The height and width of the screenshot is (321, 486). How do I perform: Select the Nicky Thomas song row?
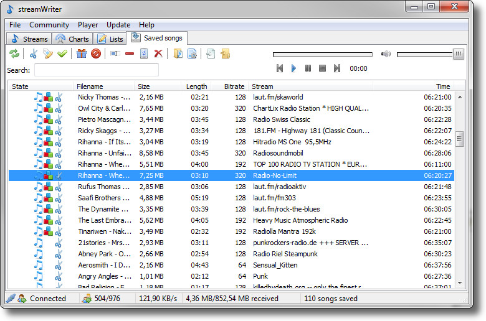tap(231, 97)
